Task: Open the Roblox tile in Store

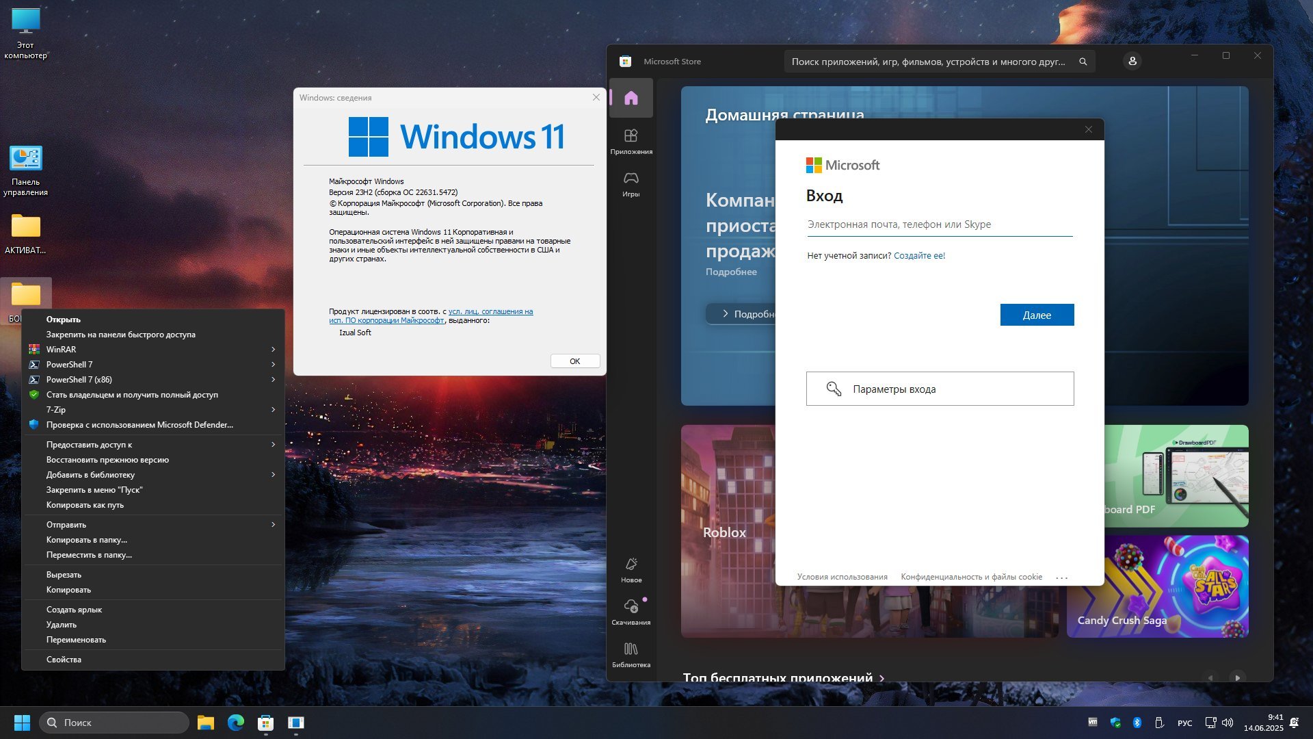Action: click(x=728, y=532)
